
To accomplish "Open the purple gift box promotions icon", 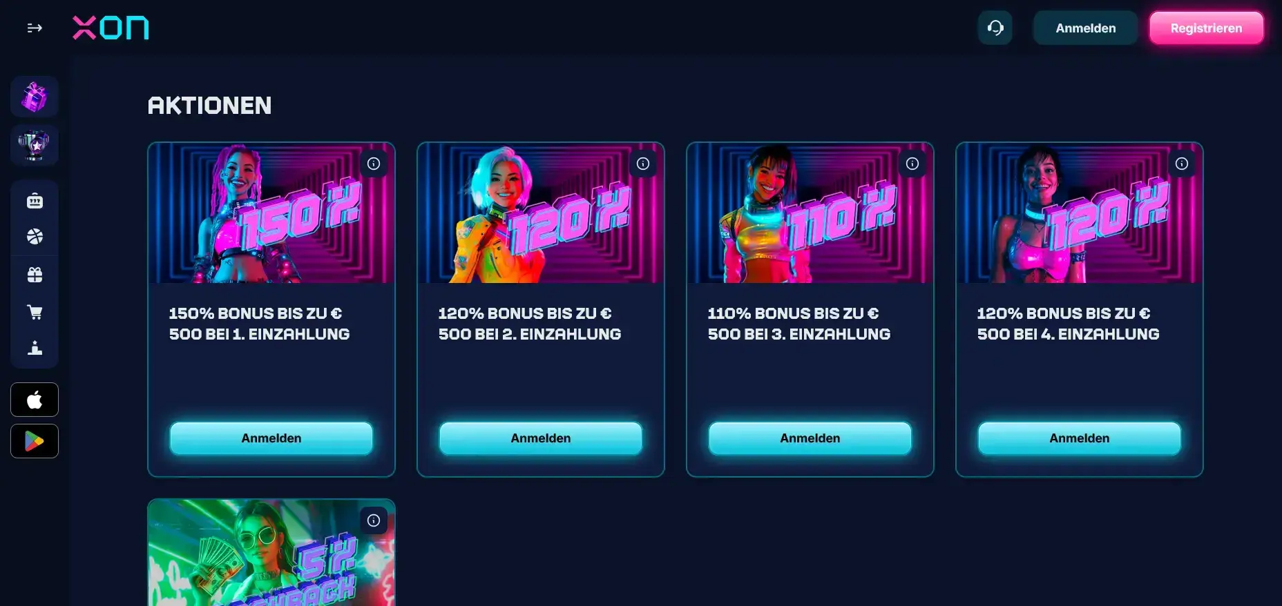I will (x=35, y=97).
